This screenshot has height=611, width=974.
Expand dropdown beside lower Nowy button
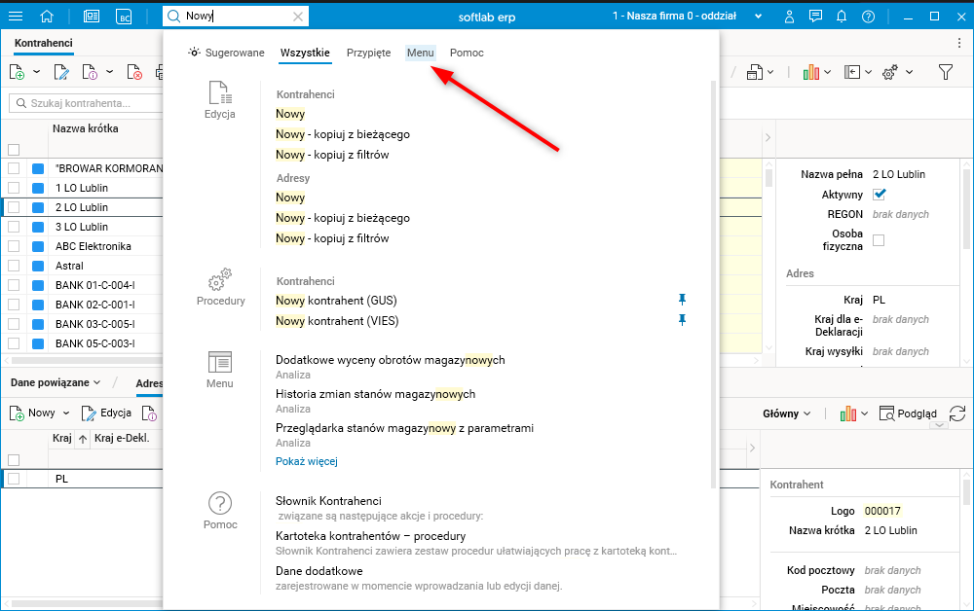pos(66,413)
